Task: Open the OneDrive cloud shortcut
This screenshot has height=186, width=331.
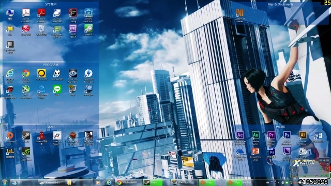Action: [240, 154]
